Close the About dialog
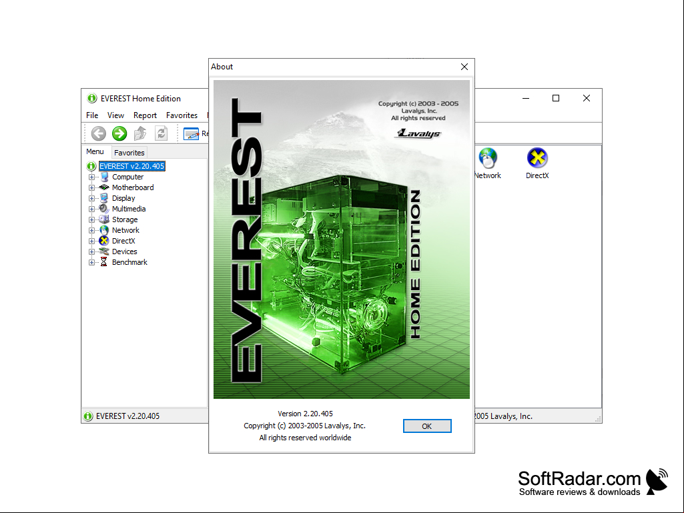Viewport: 684px width, 513px height. (464, 67)
